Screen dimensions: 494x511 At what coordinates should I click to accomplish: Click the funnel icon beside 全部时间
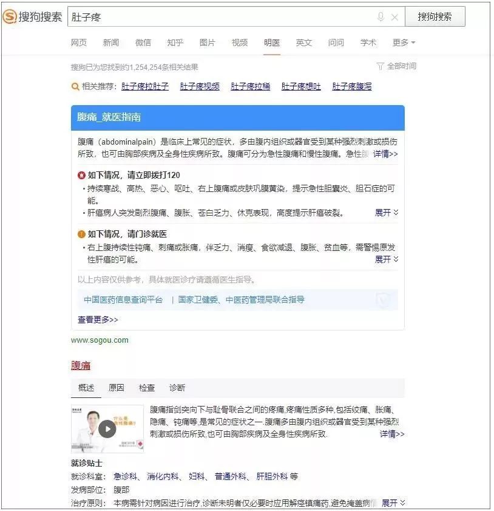point(380,66)
